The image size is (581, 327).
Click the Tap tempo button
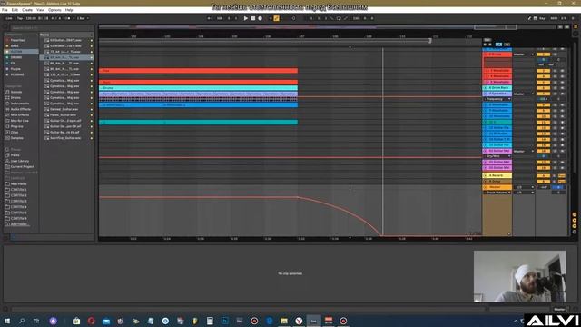[x=20, y=18]
